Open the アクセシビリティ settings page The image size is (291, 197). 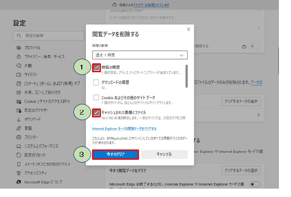tap(36, 173)
